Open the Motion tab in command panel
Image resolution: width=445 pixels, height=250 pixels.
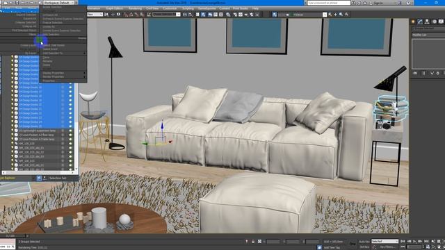pyautogui.click(x=434, y=22)
